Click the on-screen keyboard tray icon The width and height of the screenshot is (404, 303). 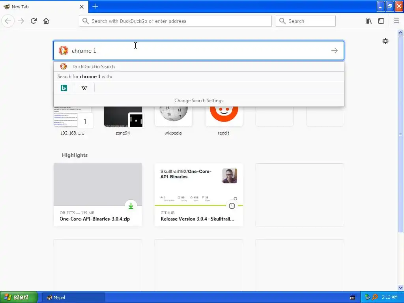pyautogui.click(x=353, y=297)
